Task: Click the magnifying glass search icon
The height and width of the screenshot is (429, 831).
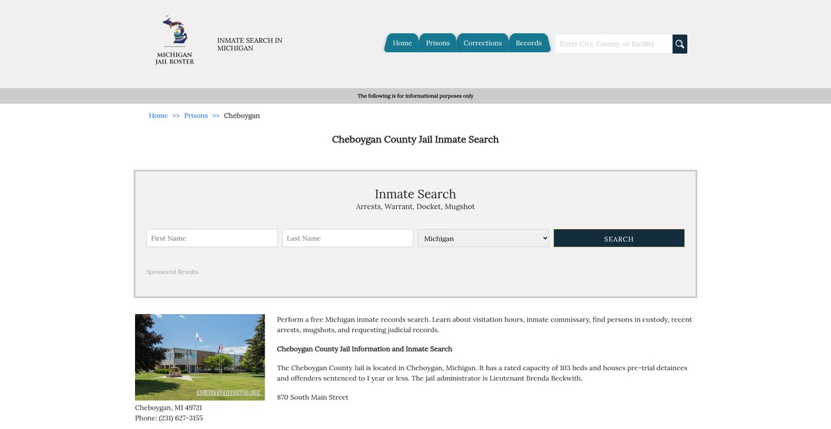Action: click(680, 44)
